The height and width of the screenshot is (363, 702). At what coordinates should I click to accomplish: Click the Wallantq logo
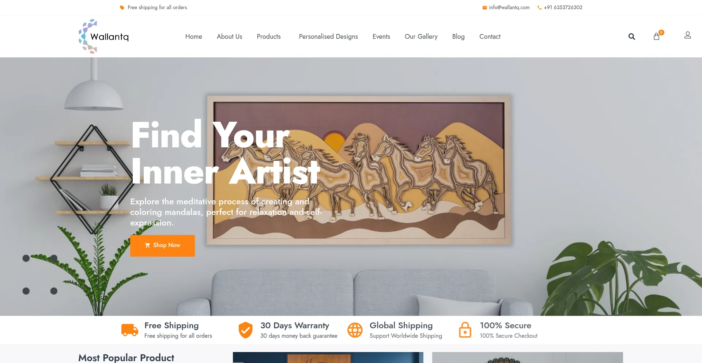pyautogui.click(x=103, y=36)
